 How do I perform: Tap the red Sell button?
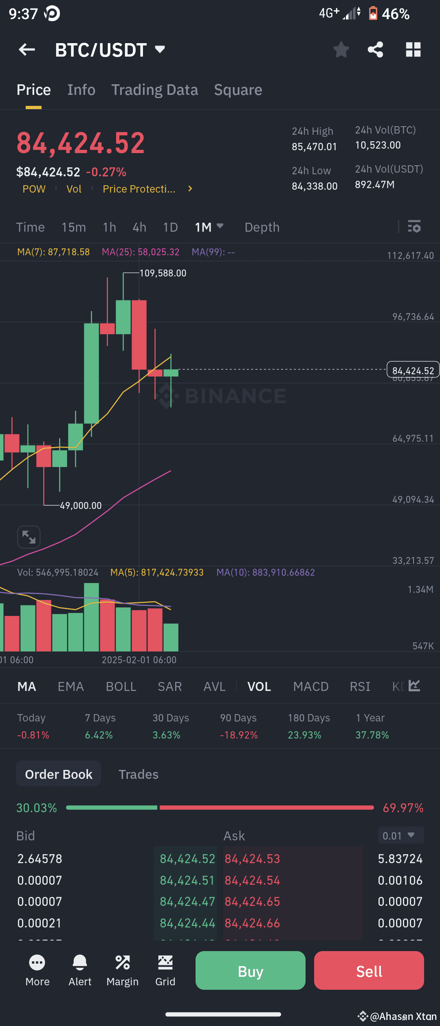[369, 971]
